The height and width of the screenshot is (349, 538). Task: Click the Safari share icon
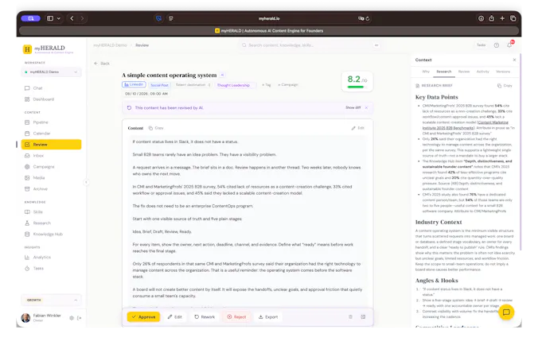pyautogui.click(x=492, y=18)
